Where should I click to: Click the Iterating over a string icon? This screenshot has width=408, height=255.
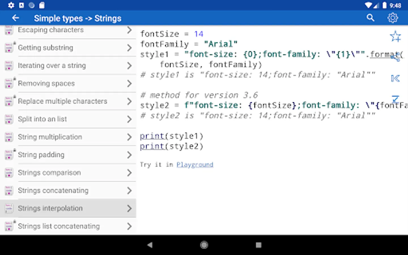pyautogui.click(x=9, y=65)
